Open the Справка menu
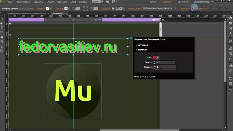The image size is (233, 131). click(83, 2)
